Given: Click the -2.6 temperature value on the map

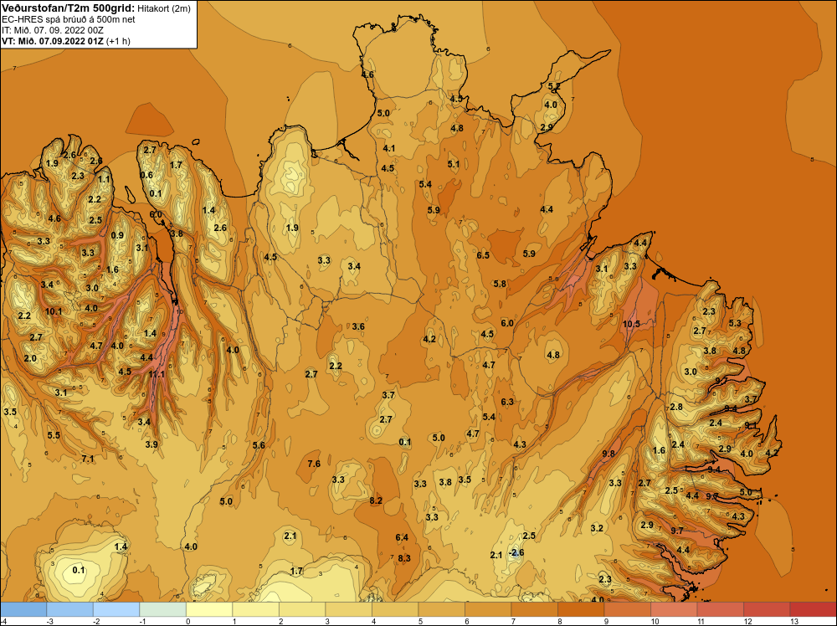Looking at the screenshot, I should coord(516,552).
